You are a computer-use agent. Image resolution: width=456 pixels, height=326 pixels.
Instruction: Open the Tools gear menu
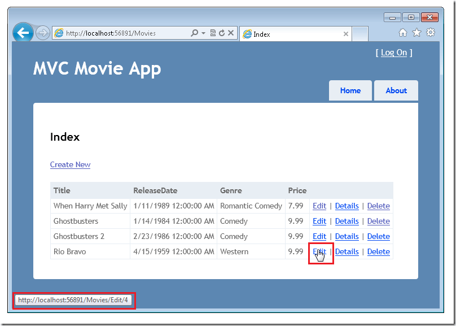point(430,33)
